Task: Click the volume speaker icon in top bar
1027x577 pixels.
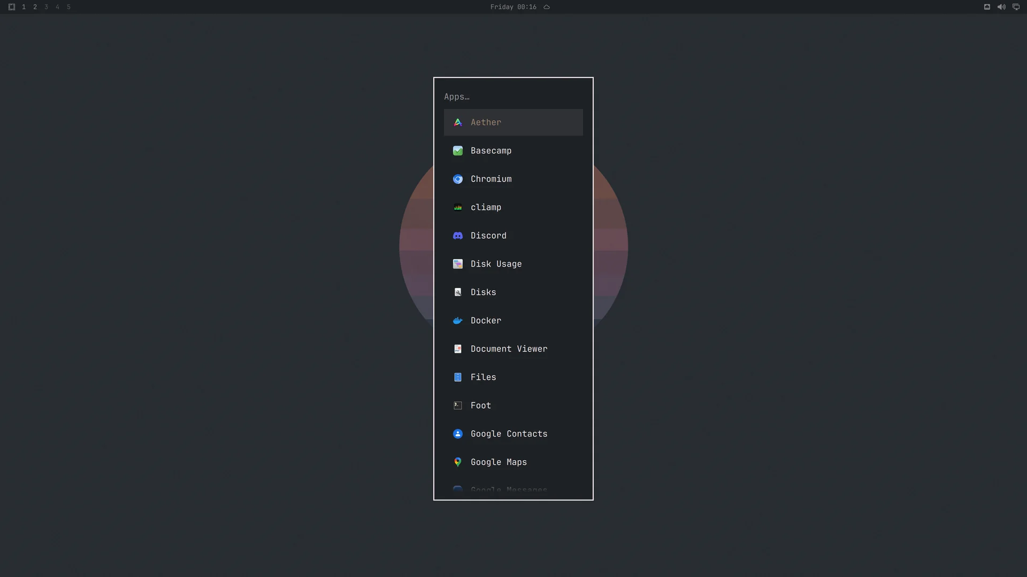Action: (x=1001, y=7)
